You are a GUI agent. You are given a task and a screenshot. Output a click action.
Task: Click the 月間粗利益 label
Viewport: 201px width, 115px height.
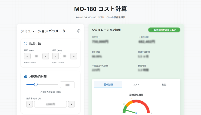pos(143,37)
